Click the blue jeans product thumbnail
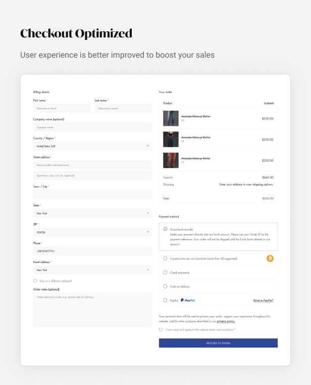 point(171,118)
